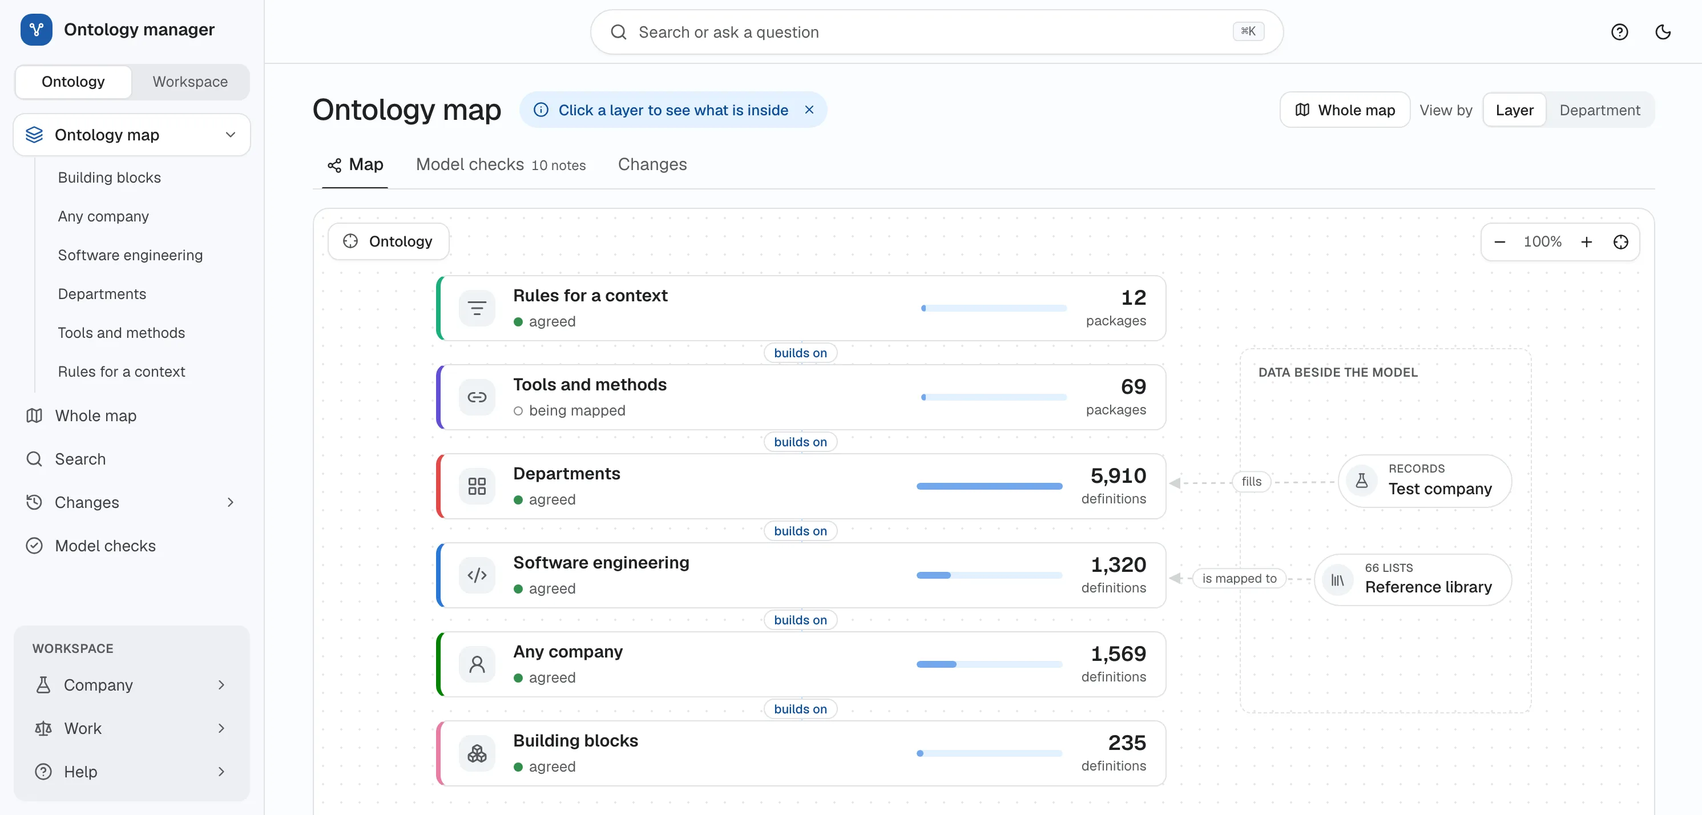Collapse the Ontology map sidebar section
Viewport: 1702px width, 815px height.
(x=231, y=135)
